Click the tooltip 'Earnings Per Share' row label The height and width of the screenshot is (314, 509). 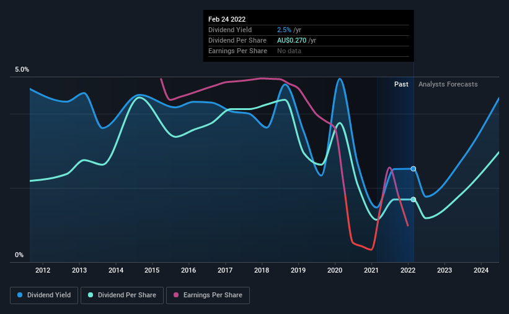click(x=237, y=51)
